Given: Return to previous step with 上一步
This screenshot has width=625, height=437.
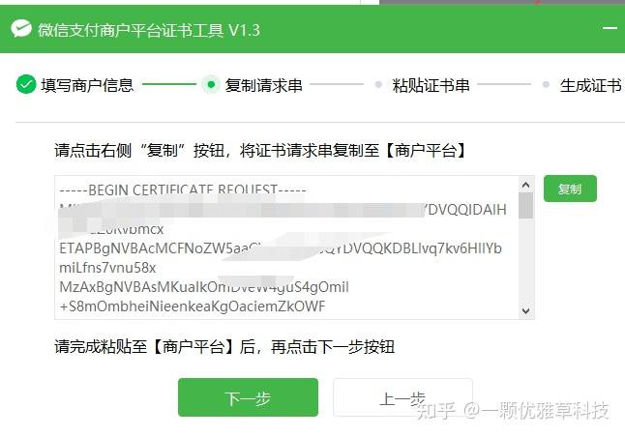Looking at the screenshot, I should (x=402, y=397).
